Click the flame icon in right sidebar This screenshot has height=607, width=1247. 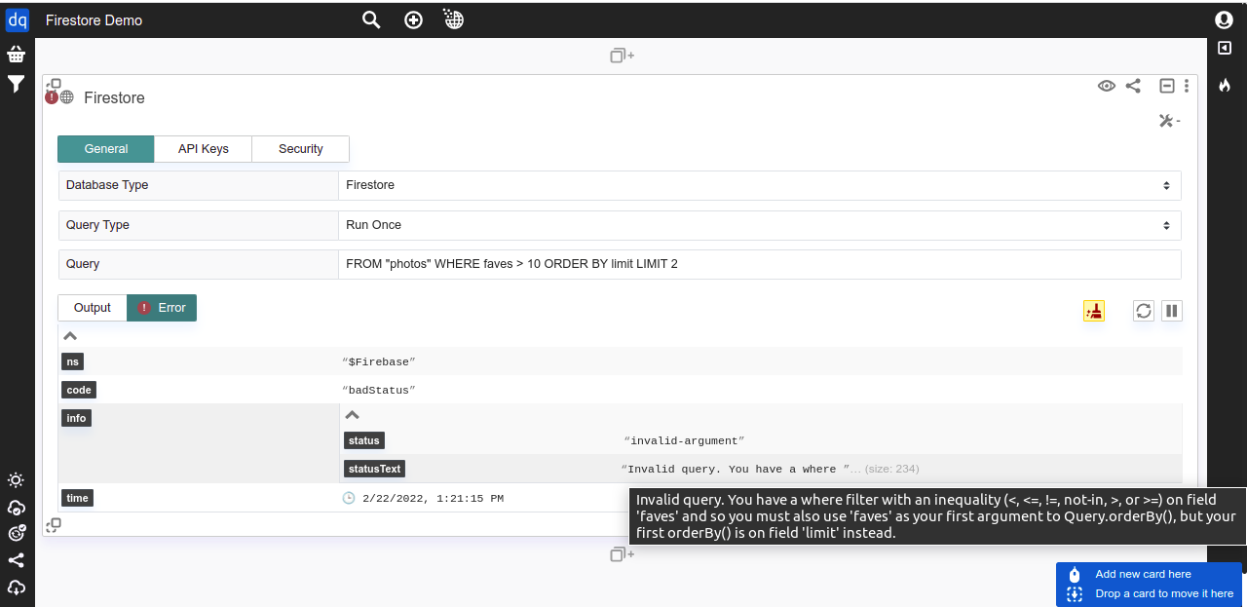tap(1225, 85)
